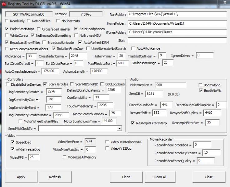Check the WhiteCursor box

tap(7, 35)
